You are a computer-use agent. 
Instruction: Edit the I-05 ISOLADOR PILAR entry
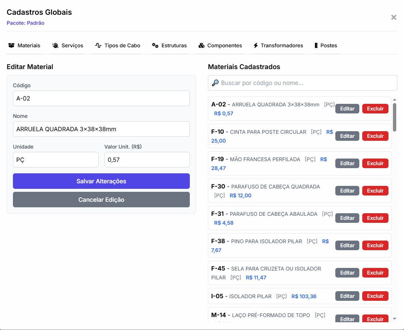[x=347, y=296]
